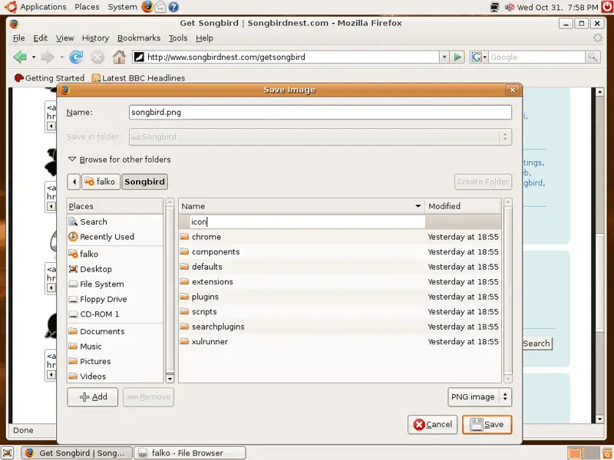This screenshot has width=614, height=460.
Task: Click the green Go arrow beside address bar
Action: [457, 57]
